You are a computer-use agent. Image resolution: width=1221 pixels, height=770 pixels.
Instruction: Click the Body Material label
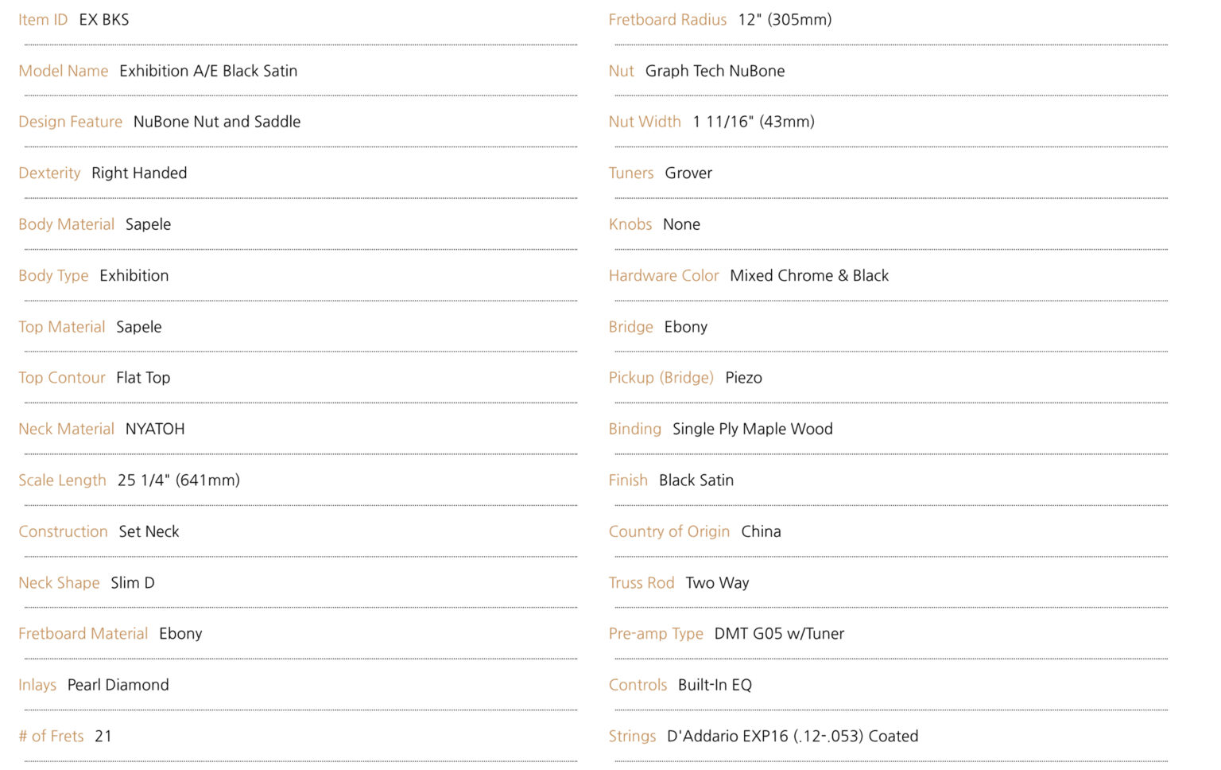pyautogui.click(x=66, y=224)
